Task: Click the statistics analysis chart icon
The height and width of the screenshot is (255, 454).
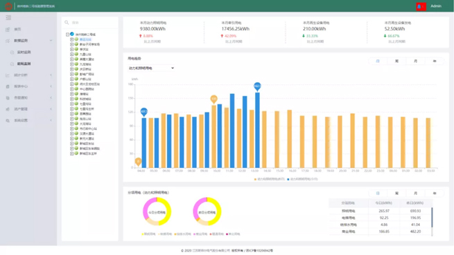Action: click(x=8, y=75)
